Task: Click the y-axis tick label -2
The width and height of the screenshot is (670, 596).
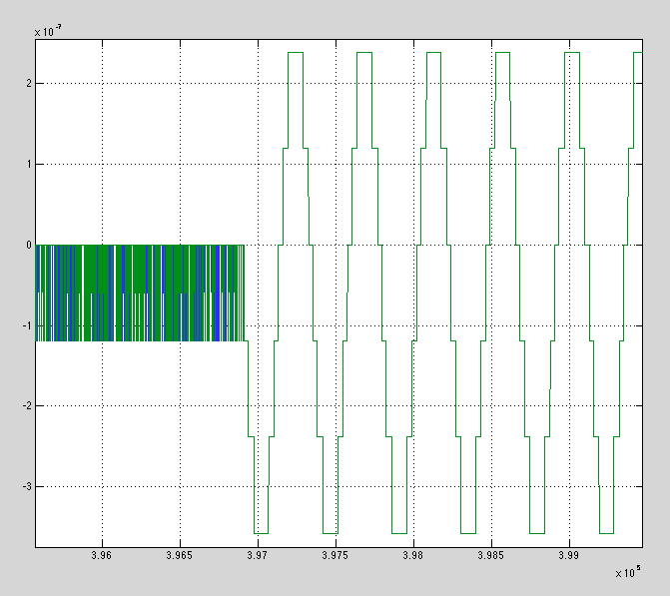Action: pos(25,406)
